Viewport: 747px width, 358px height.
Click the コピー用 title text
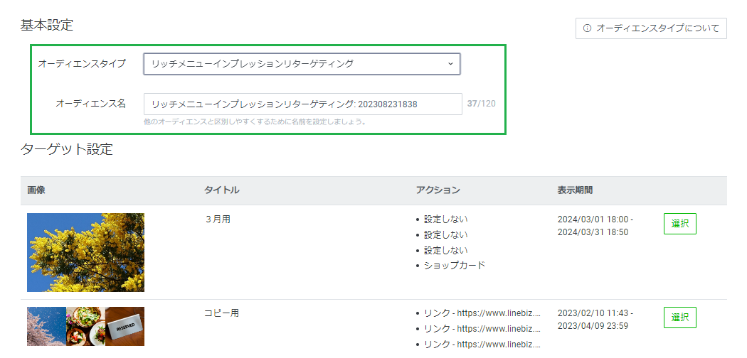tap(220, 313)
